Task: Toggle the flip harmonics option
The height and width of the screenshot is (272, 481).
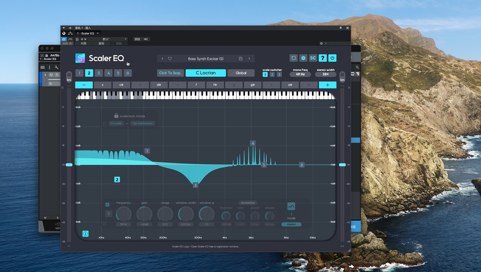Action: coord(143,123)
